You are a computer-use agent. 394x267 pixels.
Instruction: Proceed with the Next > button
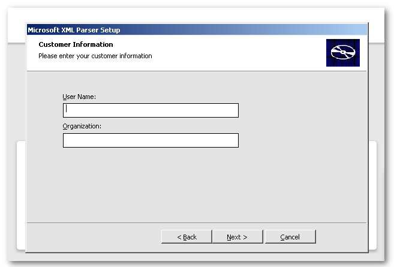(237, 237)
